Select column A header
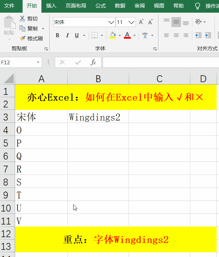Image resolution: width=219 pixels, height=257 pixels. coord(41,78)
